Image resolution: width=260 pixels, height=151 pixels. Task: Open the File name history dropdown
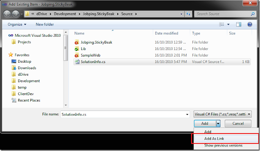tap(187, 114)
